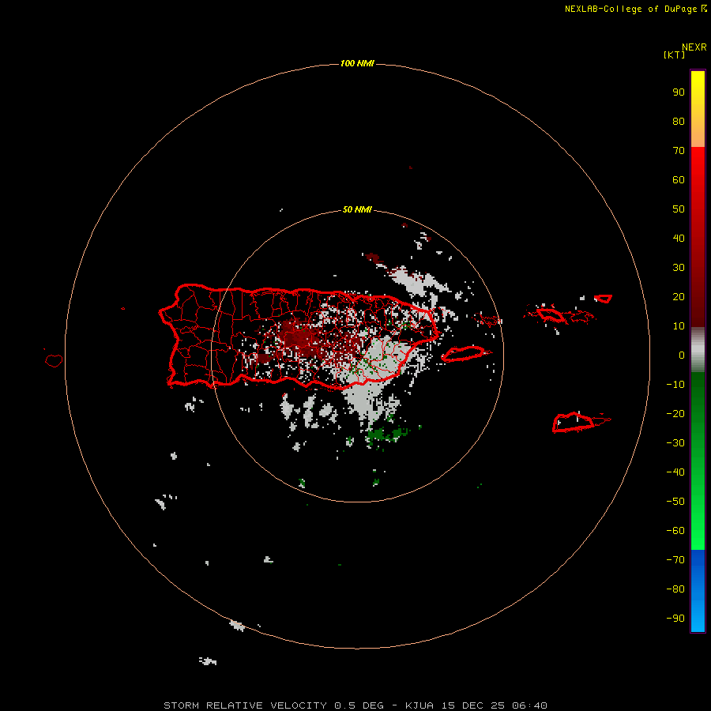Click the St. Croix island outline

point(574,422)
